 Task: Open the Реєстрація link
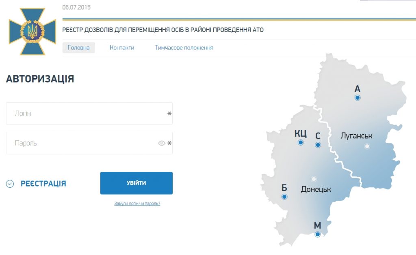[43, 184]
